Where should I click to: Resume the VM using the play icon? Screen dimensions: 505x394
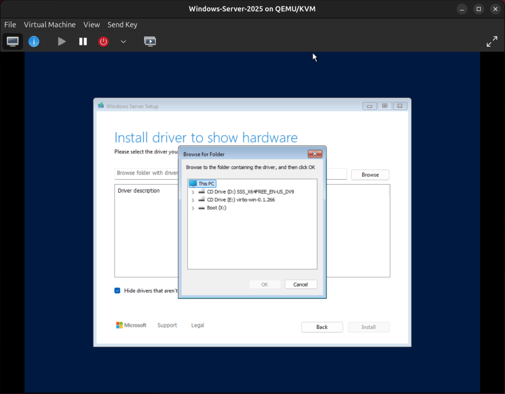pyautogui.click(x=61, y=41)
